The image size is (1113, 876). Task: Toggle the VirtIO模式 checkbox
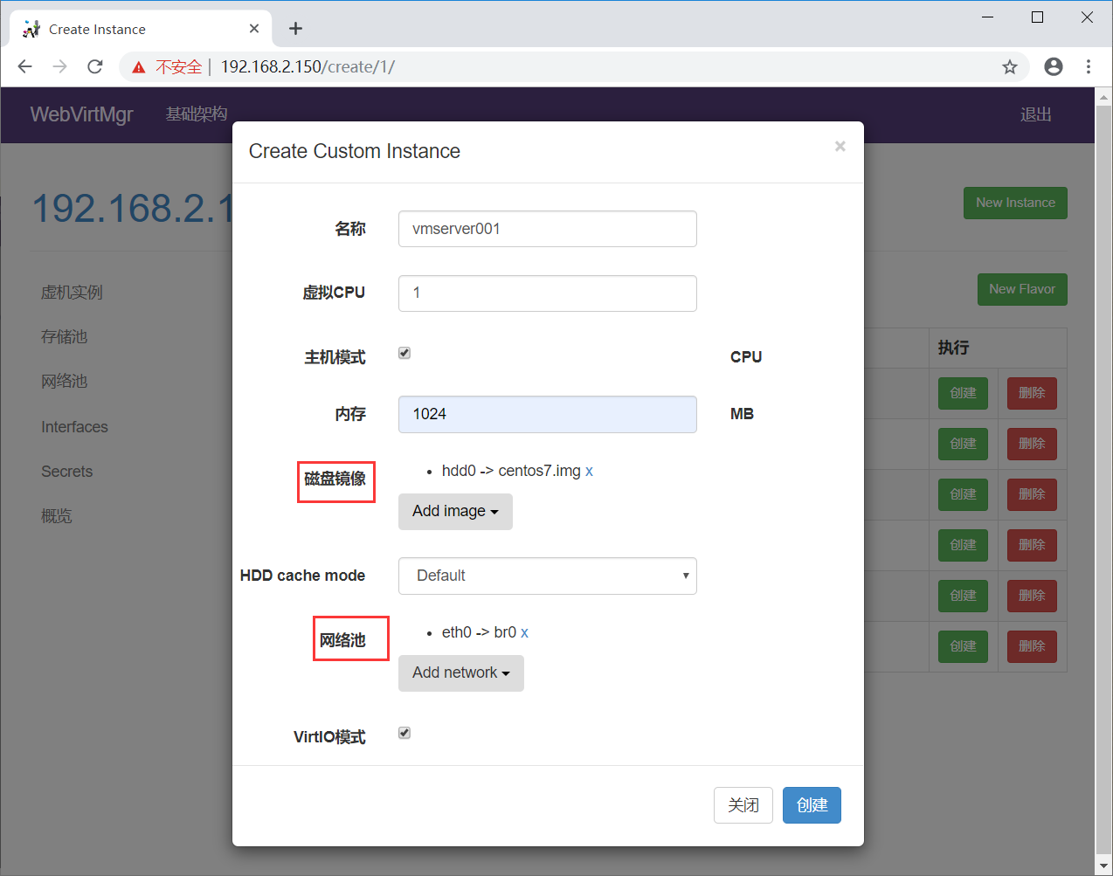(x=404, y=733)
